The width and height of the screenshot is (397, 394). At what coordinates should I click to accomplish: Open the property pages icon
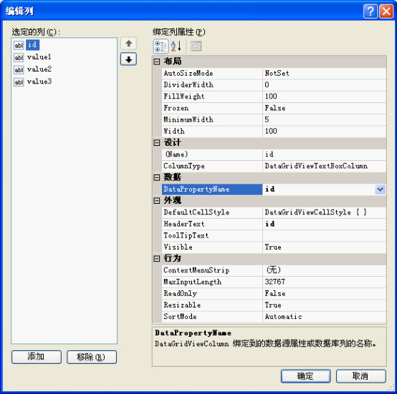tap(196, 46)
